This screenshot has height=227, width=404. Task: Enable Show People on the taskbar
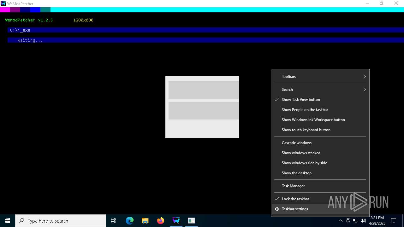320,110
